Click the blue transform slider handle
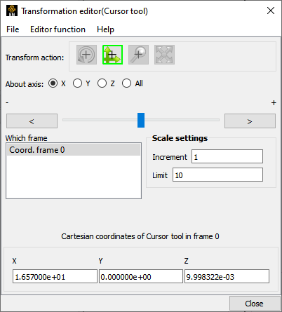 pos(141,120)
